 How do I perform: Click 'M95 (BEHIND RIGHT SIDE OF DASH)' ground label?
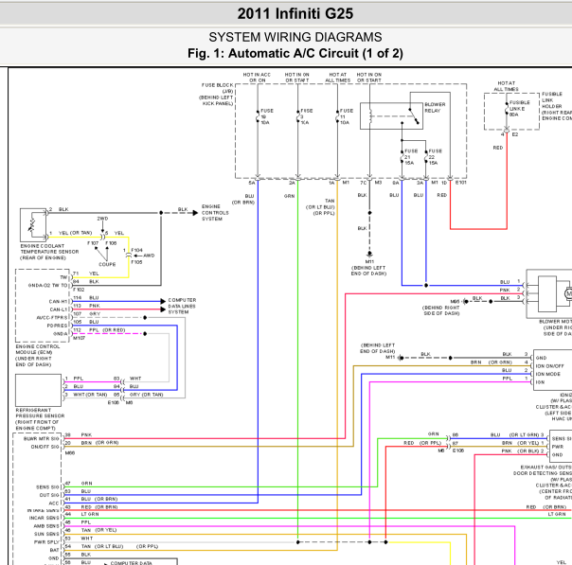coord(441,308)
